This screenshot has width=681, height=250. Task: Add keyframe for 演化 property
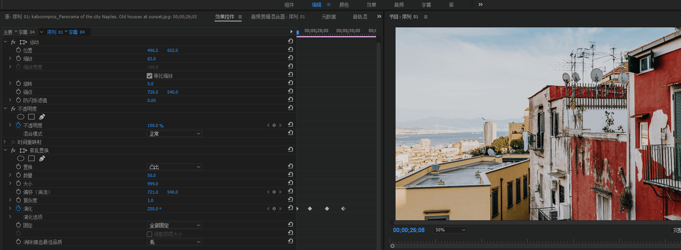click(274, 209)
